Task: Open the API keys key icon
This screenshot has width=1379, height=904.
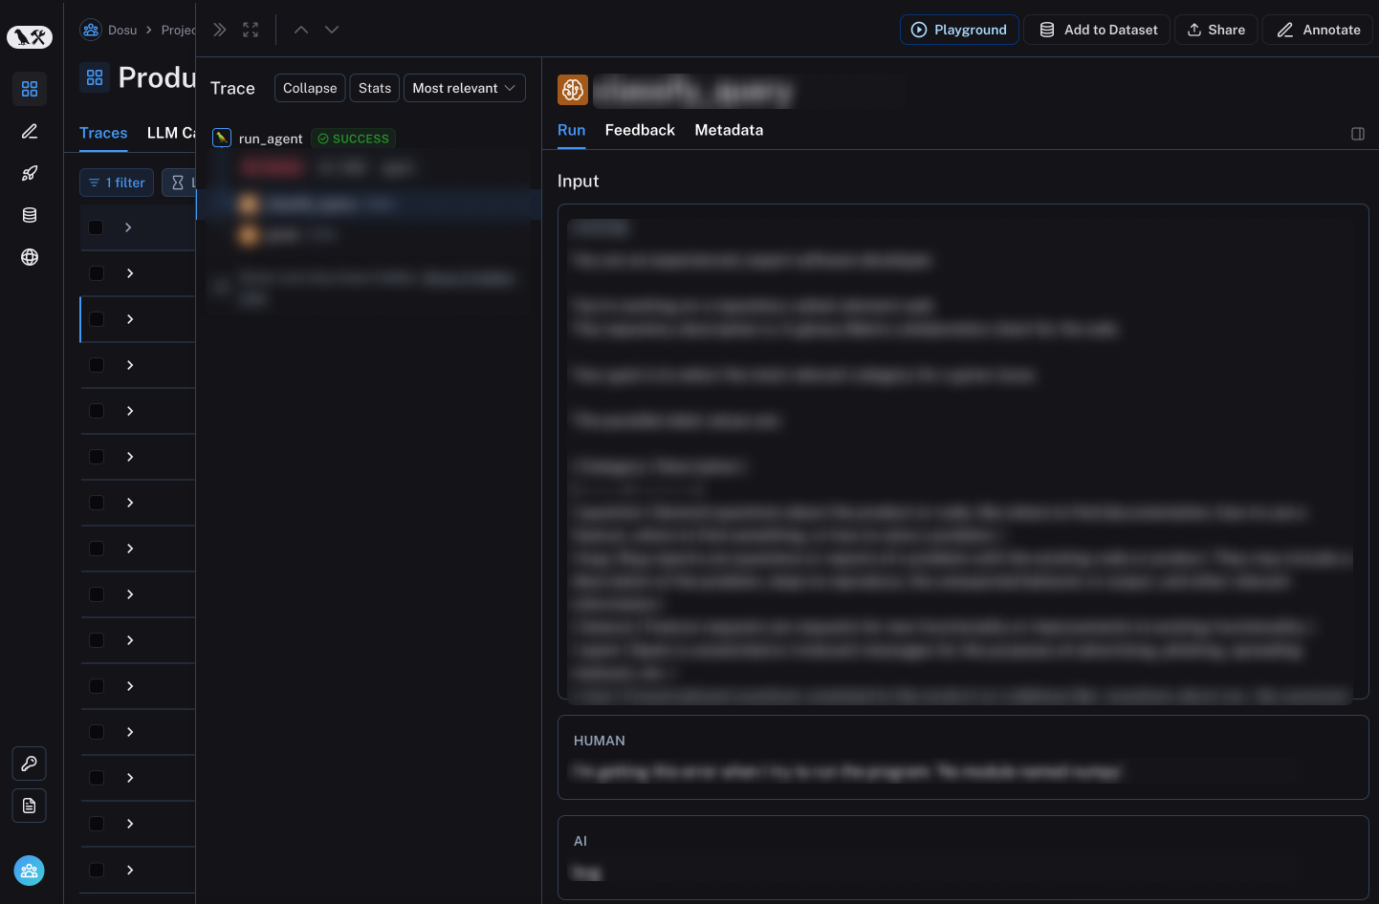Action: 30,764
